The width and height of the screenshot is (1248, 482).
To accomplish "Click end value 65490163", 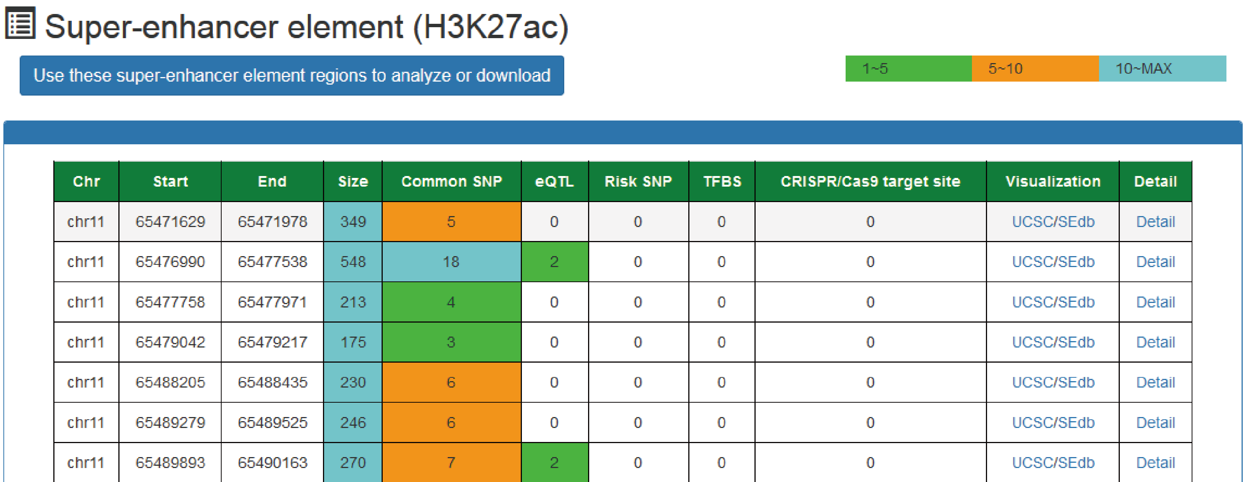I will tap(272, 463).
